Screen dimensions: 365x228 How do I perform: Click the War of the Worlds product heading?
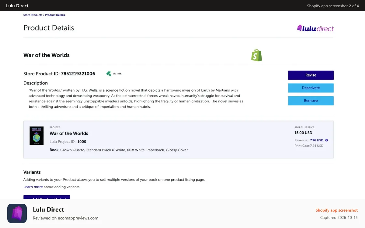pyautogui.click(x=47, y=55)
